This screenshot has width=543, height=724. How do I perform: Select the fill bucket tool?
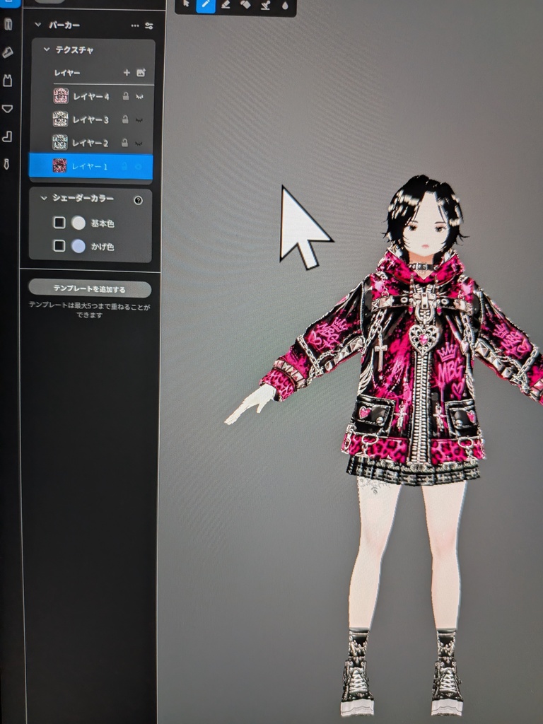245,5
